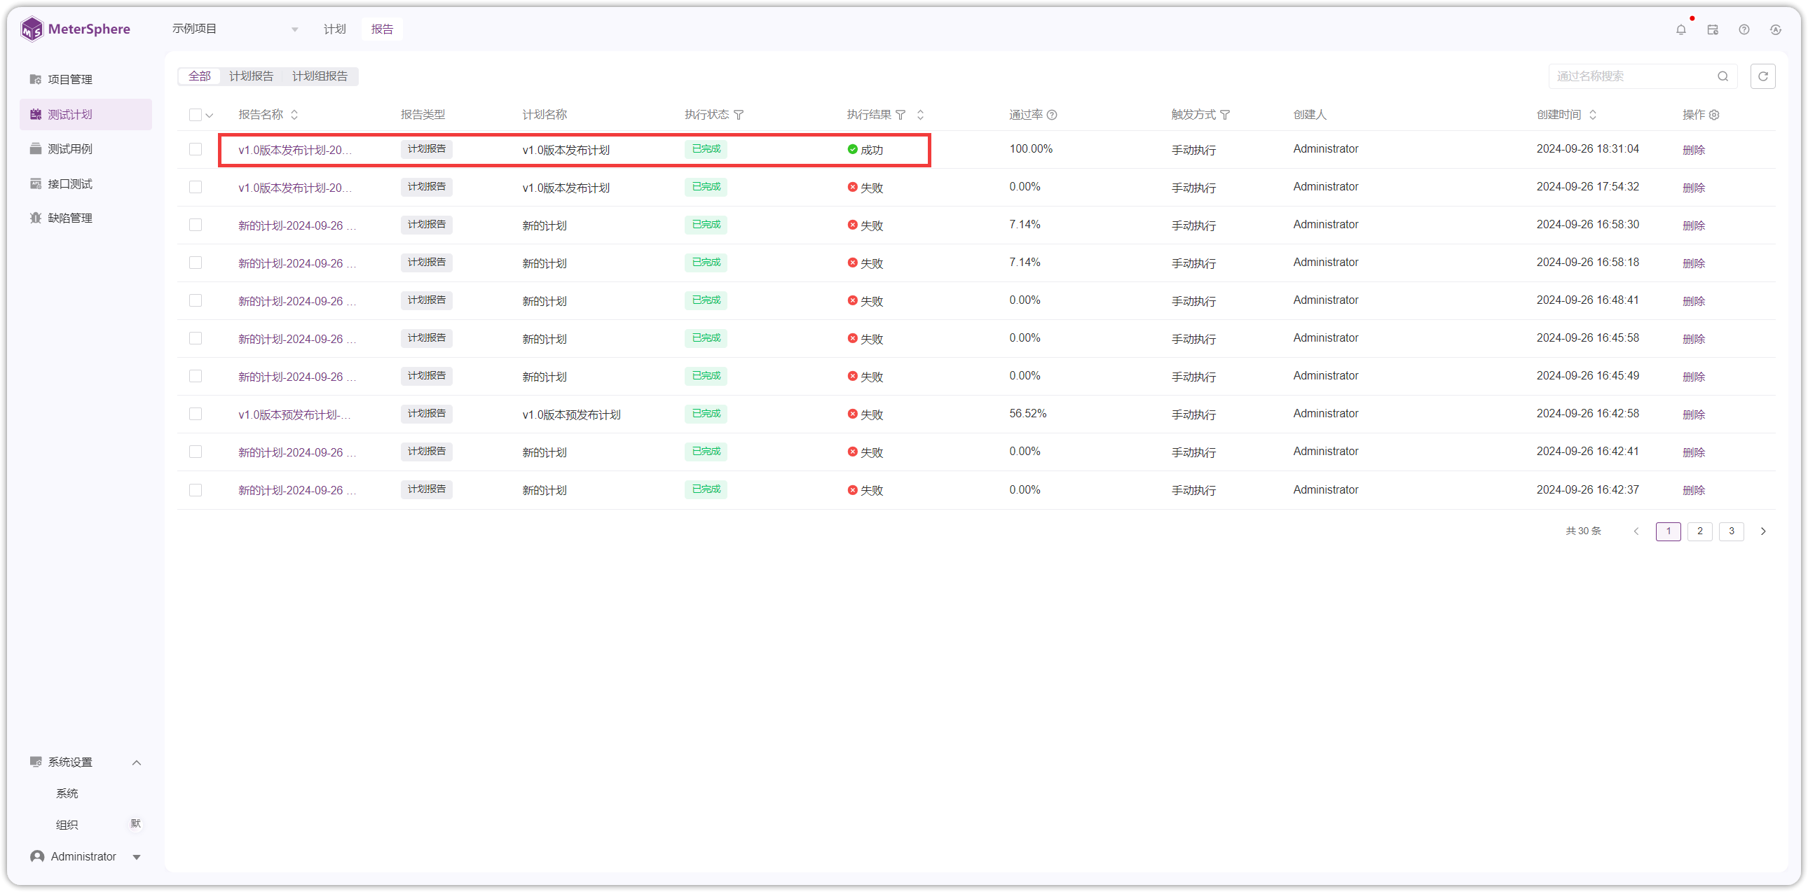Check the row created at 17:54:32
1808x892 pixels.
pyautogui.click(x=195, y=187)
